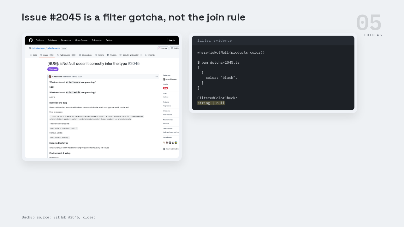Click the Notifications bell button
The height and width of the screenshot is (227, 404).
click(x=175, y=48)
